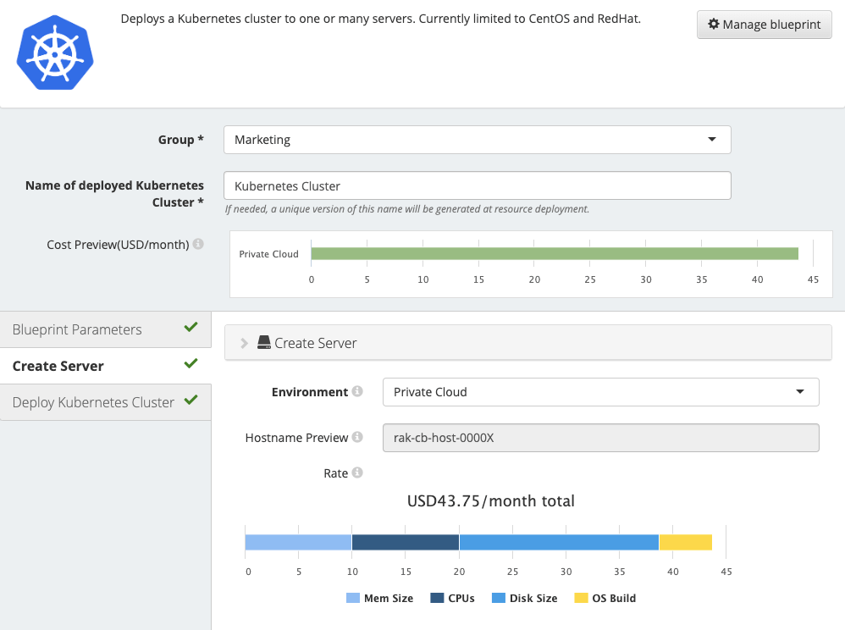
Task: Click the Kubernetes Cluster name input field
Action: coord(476,185)
